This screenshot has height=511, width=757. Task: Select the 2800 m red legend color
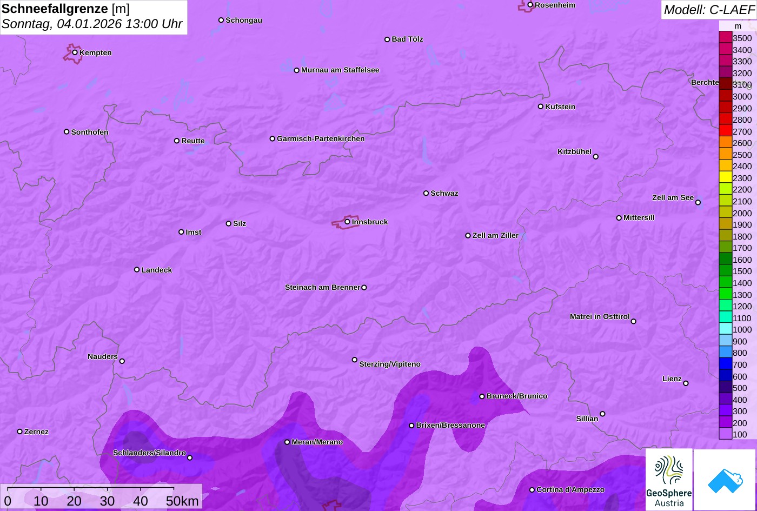pos(725,119)
